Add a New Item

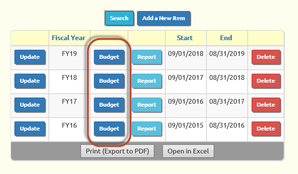coord(164,18)
